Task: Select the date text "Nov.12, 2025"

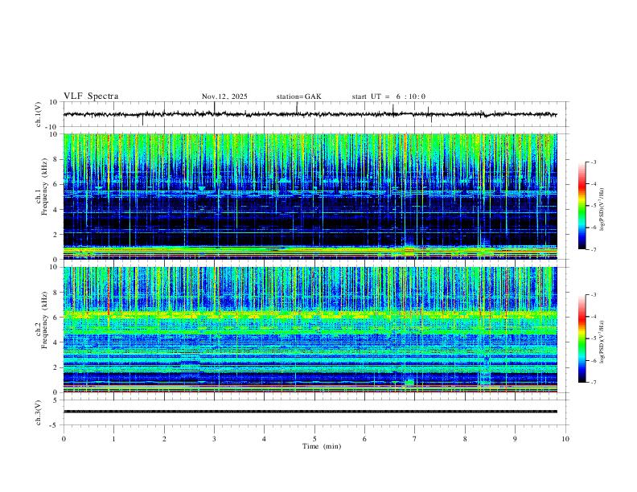Action: tap(224, 96)
